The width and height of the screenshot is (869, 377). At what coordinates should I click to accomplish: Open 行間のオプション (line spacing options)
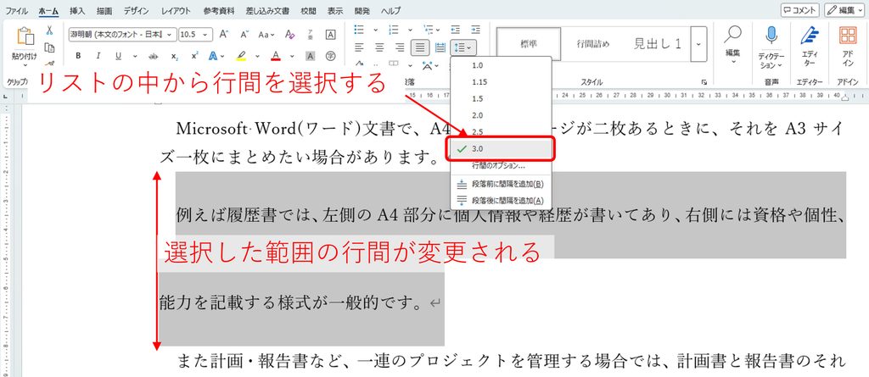tap(502, 165)
